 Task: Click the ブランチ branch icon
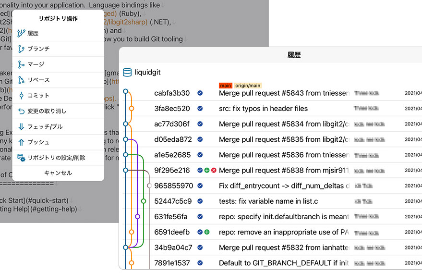(21, 49)
